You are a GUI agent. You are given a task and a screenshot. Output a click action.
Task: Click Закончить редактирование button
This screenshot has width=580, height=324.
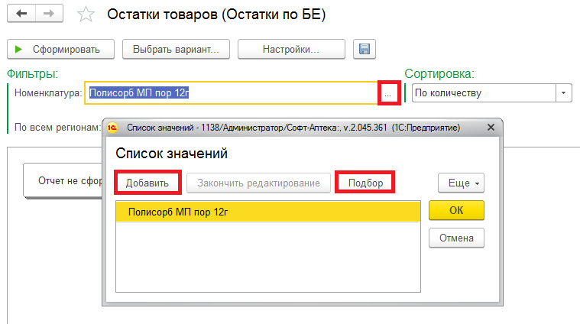pyautogui.click(x=259, y=183)
